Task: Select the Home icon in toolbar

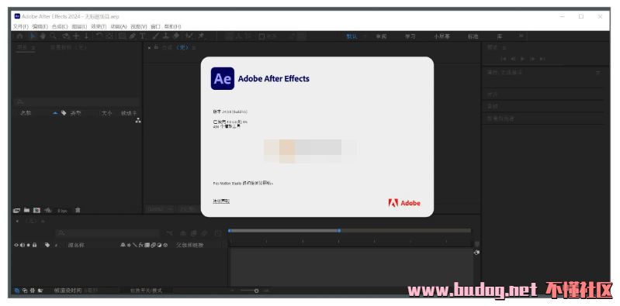Action: 19,36
